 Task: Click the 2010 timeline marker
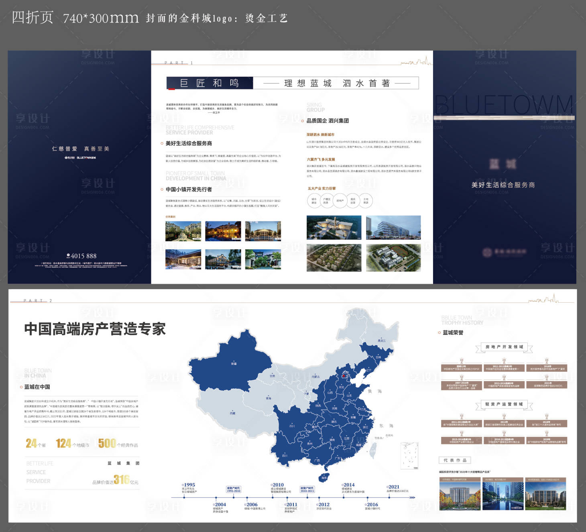(x=277, y=485)
